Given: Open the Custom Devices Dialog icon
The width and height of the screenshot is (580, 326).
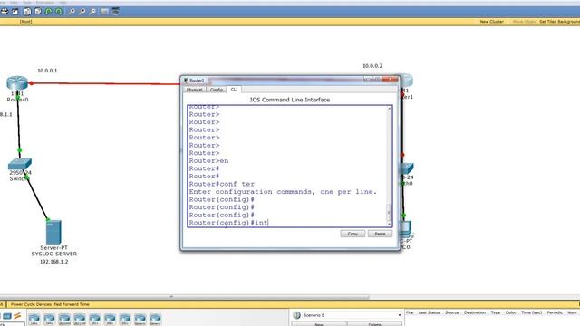Looking at the screenshot, I should pyautogui.click(x=116, y=12).
